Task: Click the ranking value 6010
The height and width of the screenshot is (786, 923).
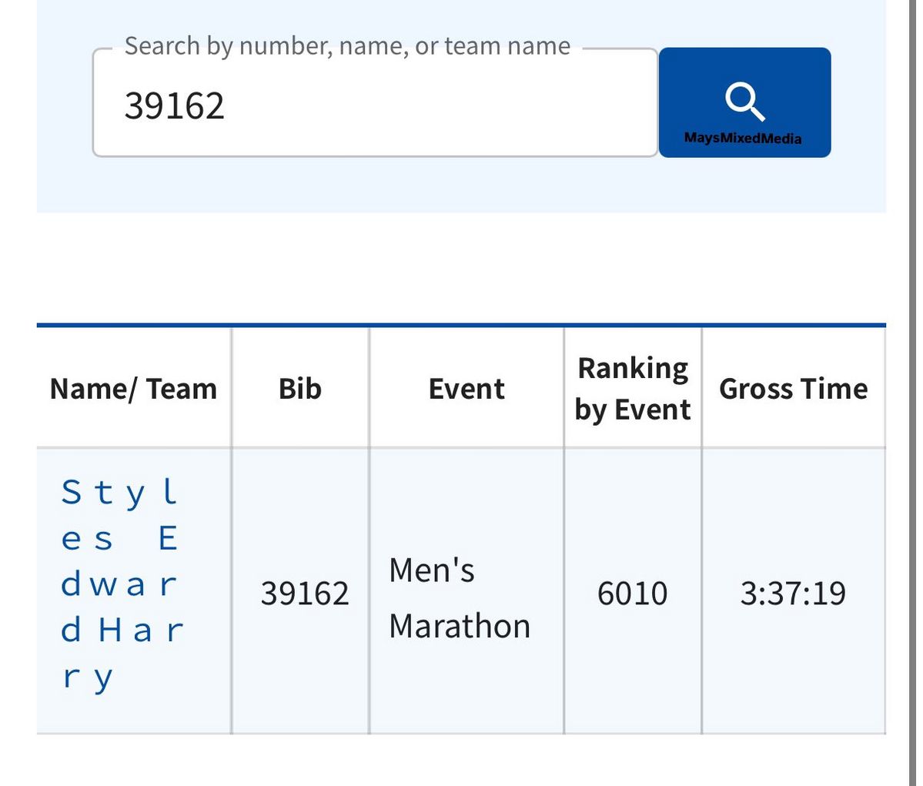Action: (x=632, y=594)
